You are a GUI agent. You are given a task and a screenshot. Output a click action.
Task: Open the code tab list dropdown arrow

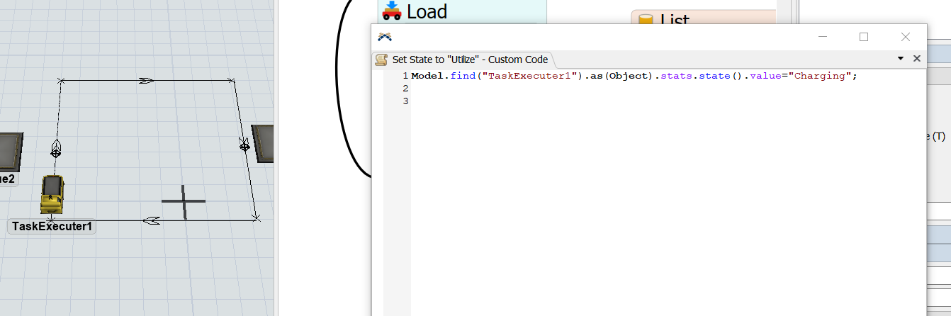[901, 60]
